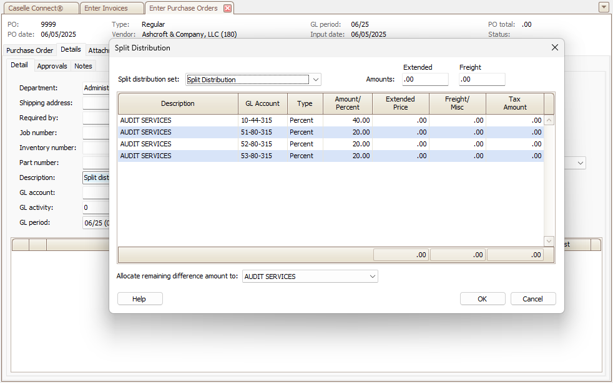The image size is (613, 383).
Task: Open the tab list dropdown arrow at top right
Action: pyautogui.click(x=603, y=7)
